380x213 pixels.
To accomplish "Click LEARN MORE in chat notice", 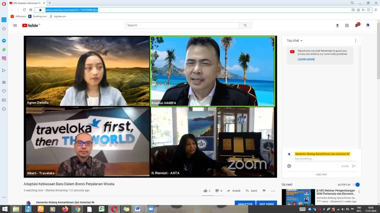I will coord(306,59).
